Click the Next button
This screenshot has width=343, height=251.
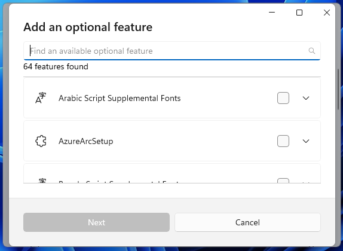coord(96,222)
